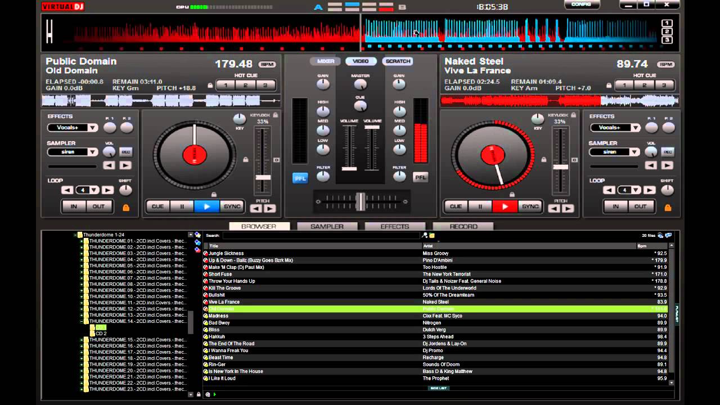
Task: Toggle the right deck keylock padlock
Action: coord(574,115)
